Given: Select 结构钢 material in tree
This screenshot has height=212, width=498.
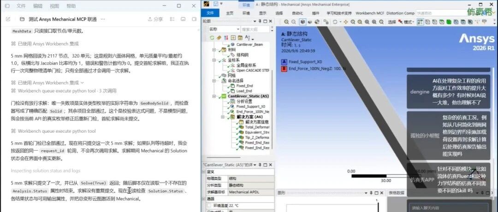Looking at the screenshot, I should click(x=243, y=55).
